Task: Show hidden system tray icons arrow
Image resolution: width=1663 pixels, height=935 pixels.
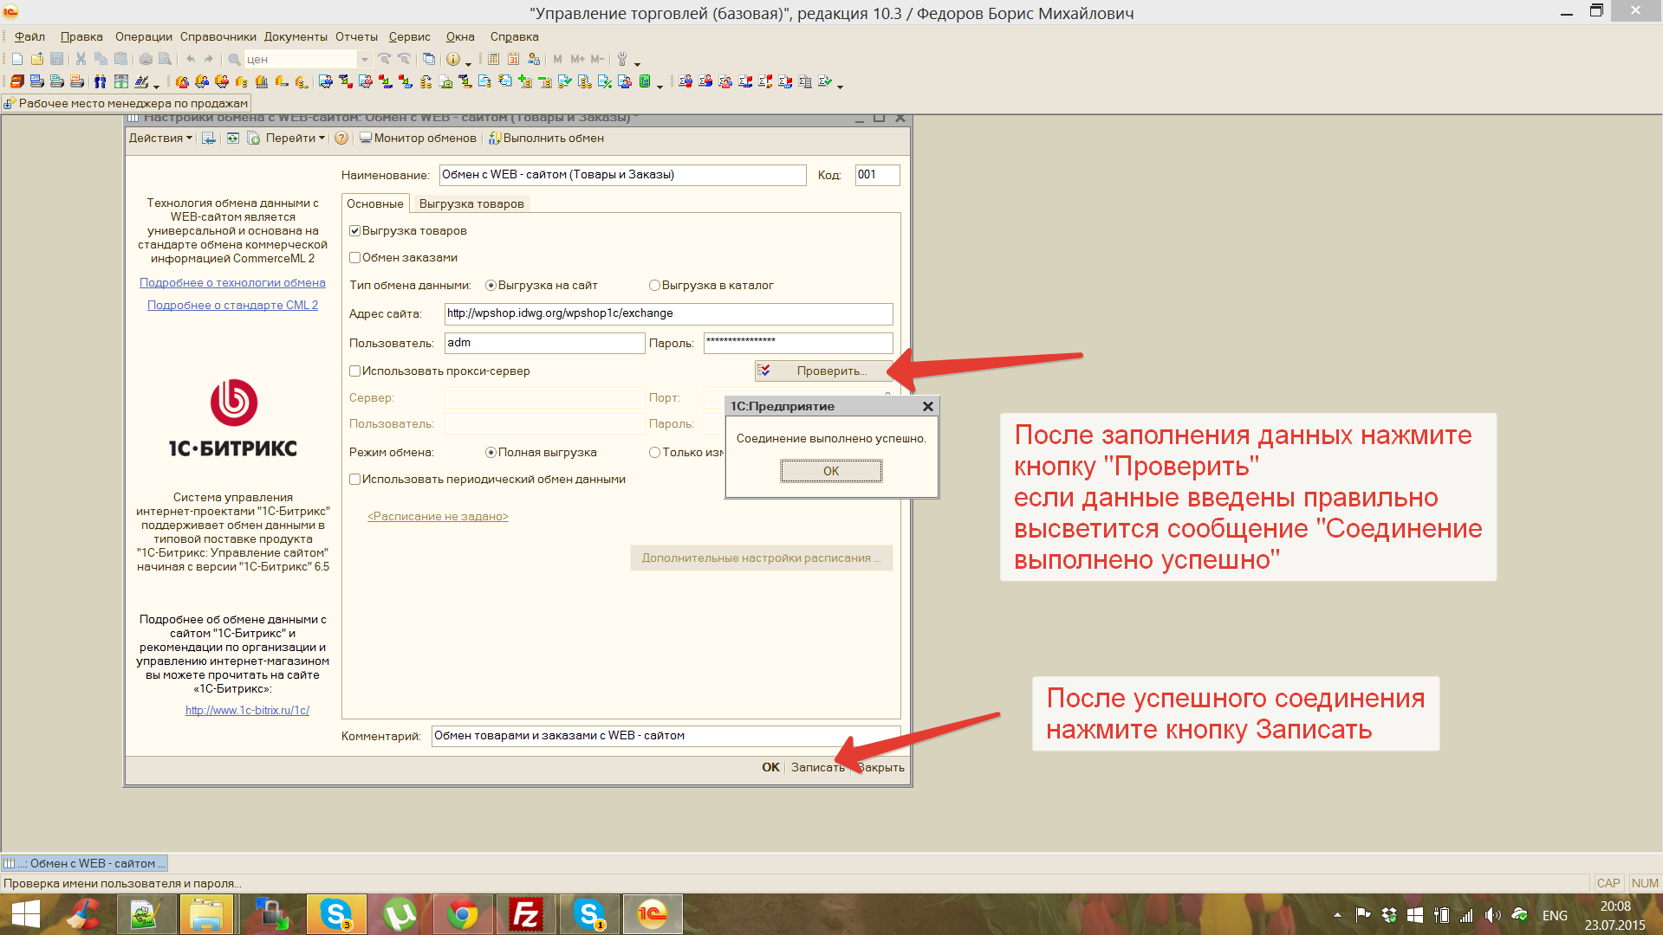Action: [x=1337, y=915]
